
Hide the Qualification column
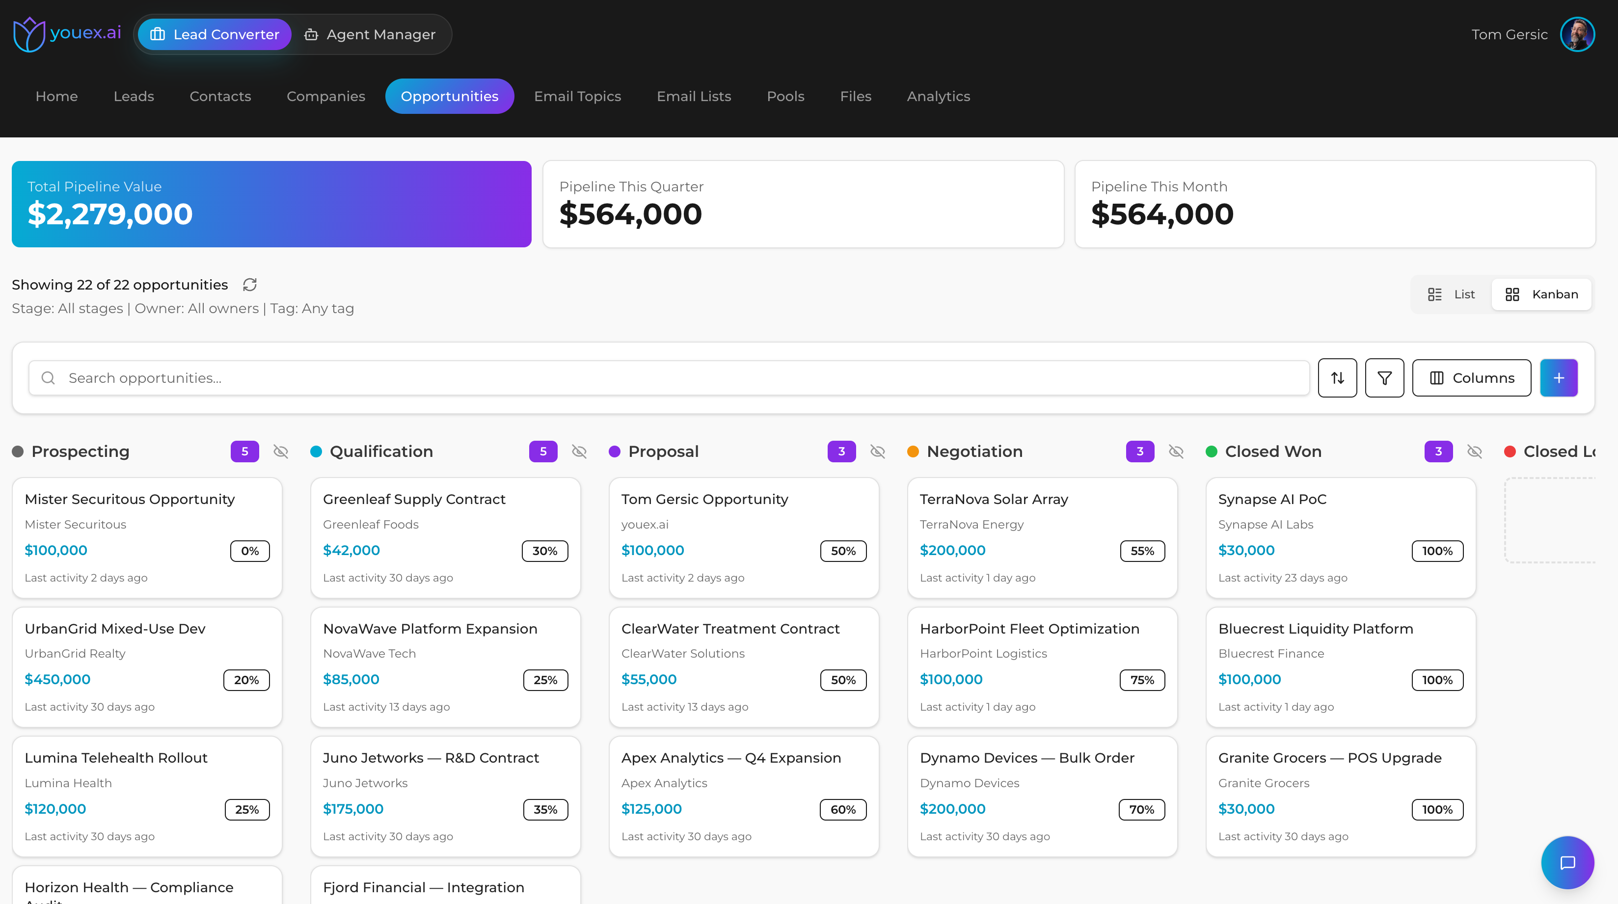coord(579,452)
